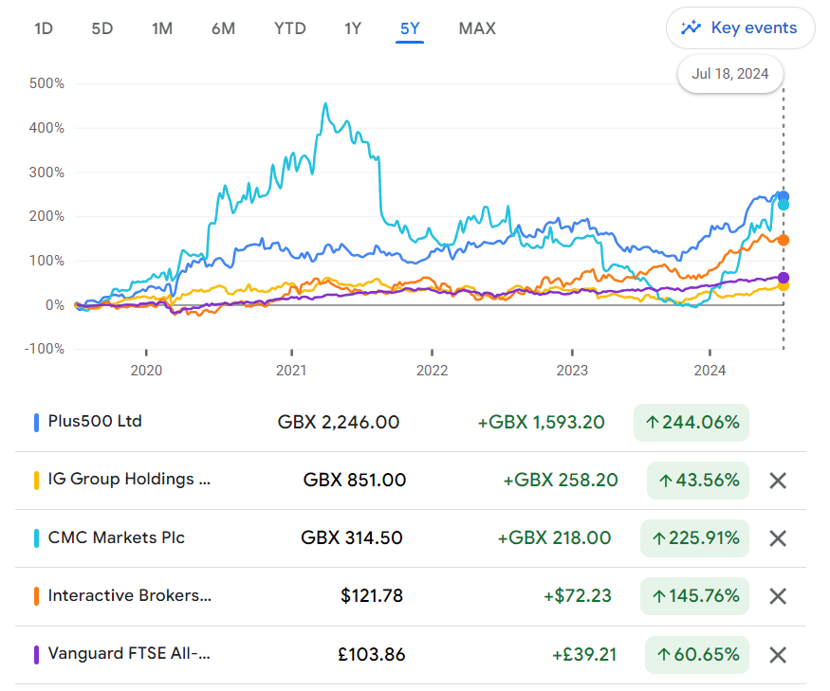Screen dimensions: 830x691
Task: Remove Vanguard FTSE All from comparison
Action: [x=778, y=654]
